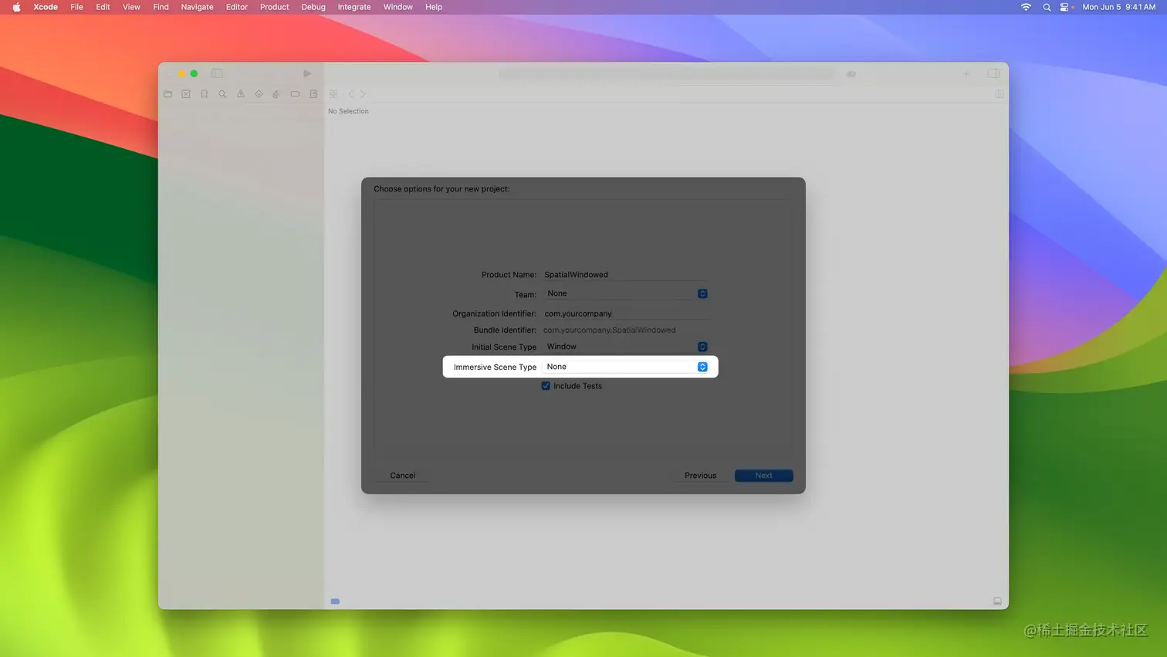Click the Organization Identifier field
The height and width of the screenshot is (657, 1167).
625,313
